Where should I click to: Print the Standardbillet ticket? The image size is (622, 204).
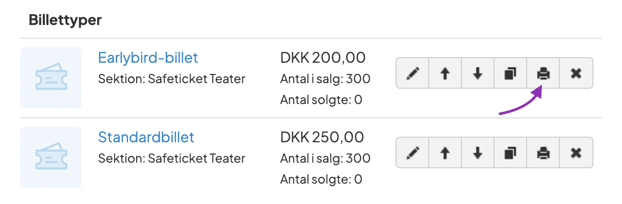click(543, 152)
